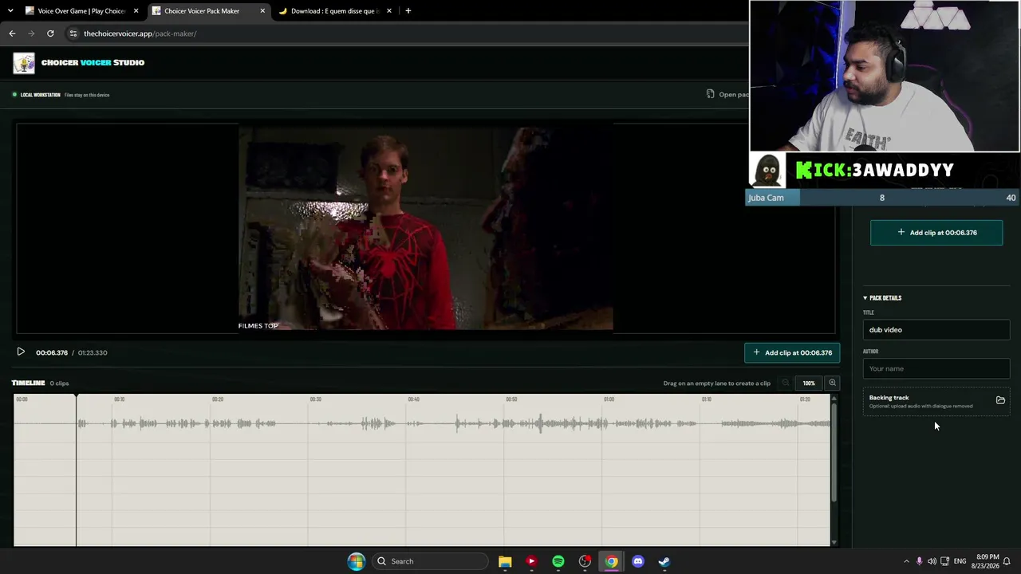Open the Windows Start menu
This screenshot has height=574, width=1021.
click(x=357, y=561)
